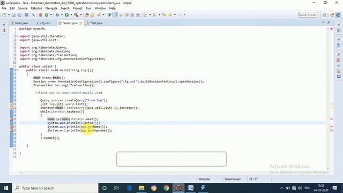Switch to the cfg.xml editor tab

point(43,23)
